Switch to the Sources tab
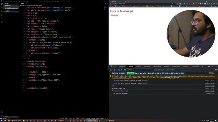Screen dimensions: 218x122 coord(139,66)
